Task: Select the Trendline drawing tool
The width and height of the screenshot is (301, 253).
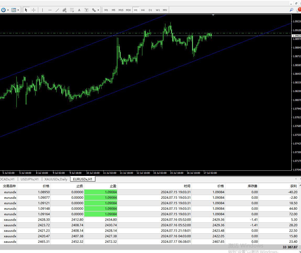Action: (57, 10)
